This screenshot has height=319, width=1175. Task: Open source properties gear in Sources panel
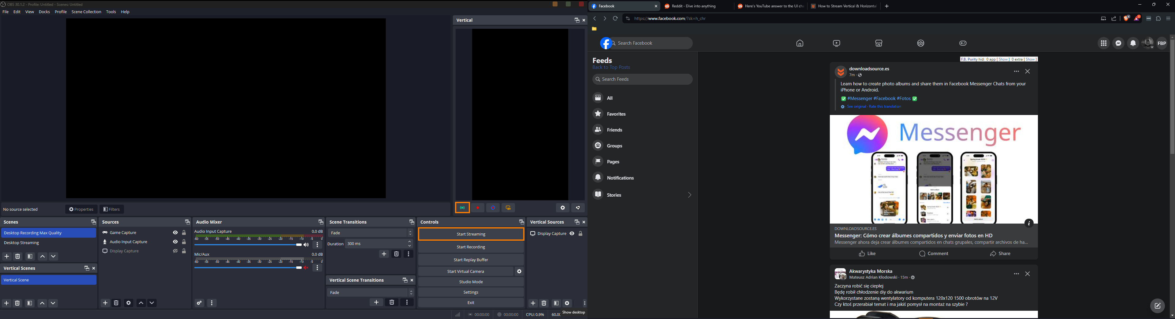click(x=129, y=303)
